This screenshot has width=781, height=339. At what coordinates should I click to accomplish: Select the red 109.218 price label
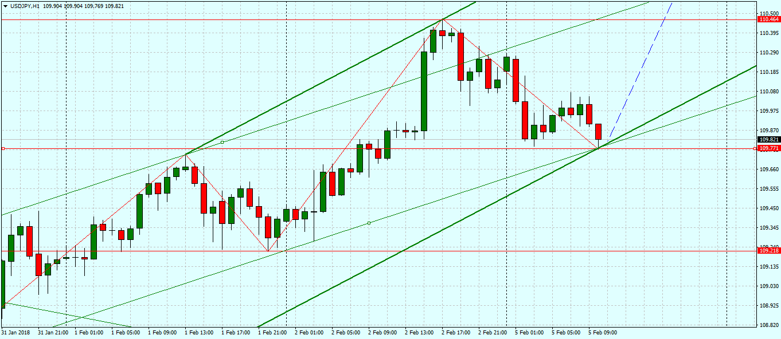pos(768,251)
